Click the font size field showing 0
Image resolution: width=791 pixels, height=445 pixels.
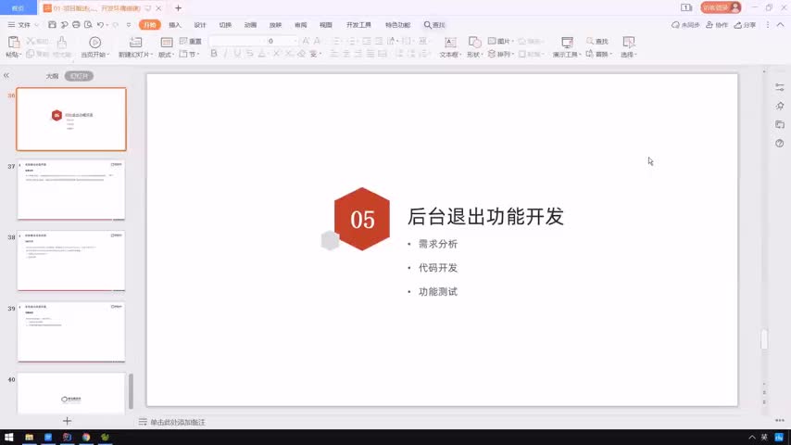280,41
